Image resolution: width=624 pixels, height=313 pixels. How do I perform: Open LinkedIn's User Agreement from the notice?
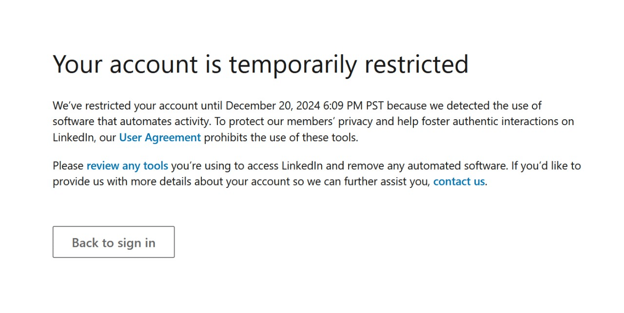159,137
